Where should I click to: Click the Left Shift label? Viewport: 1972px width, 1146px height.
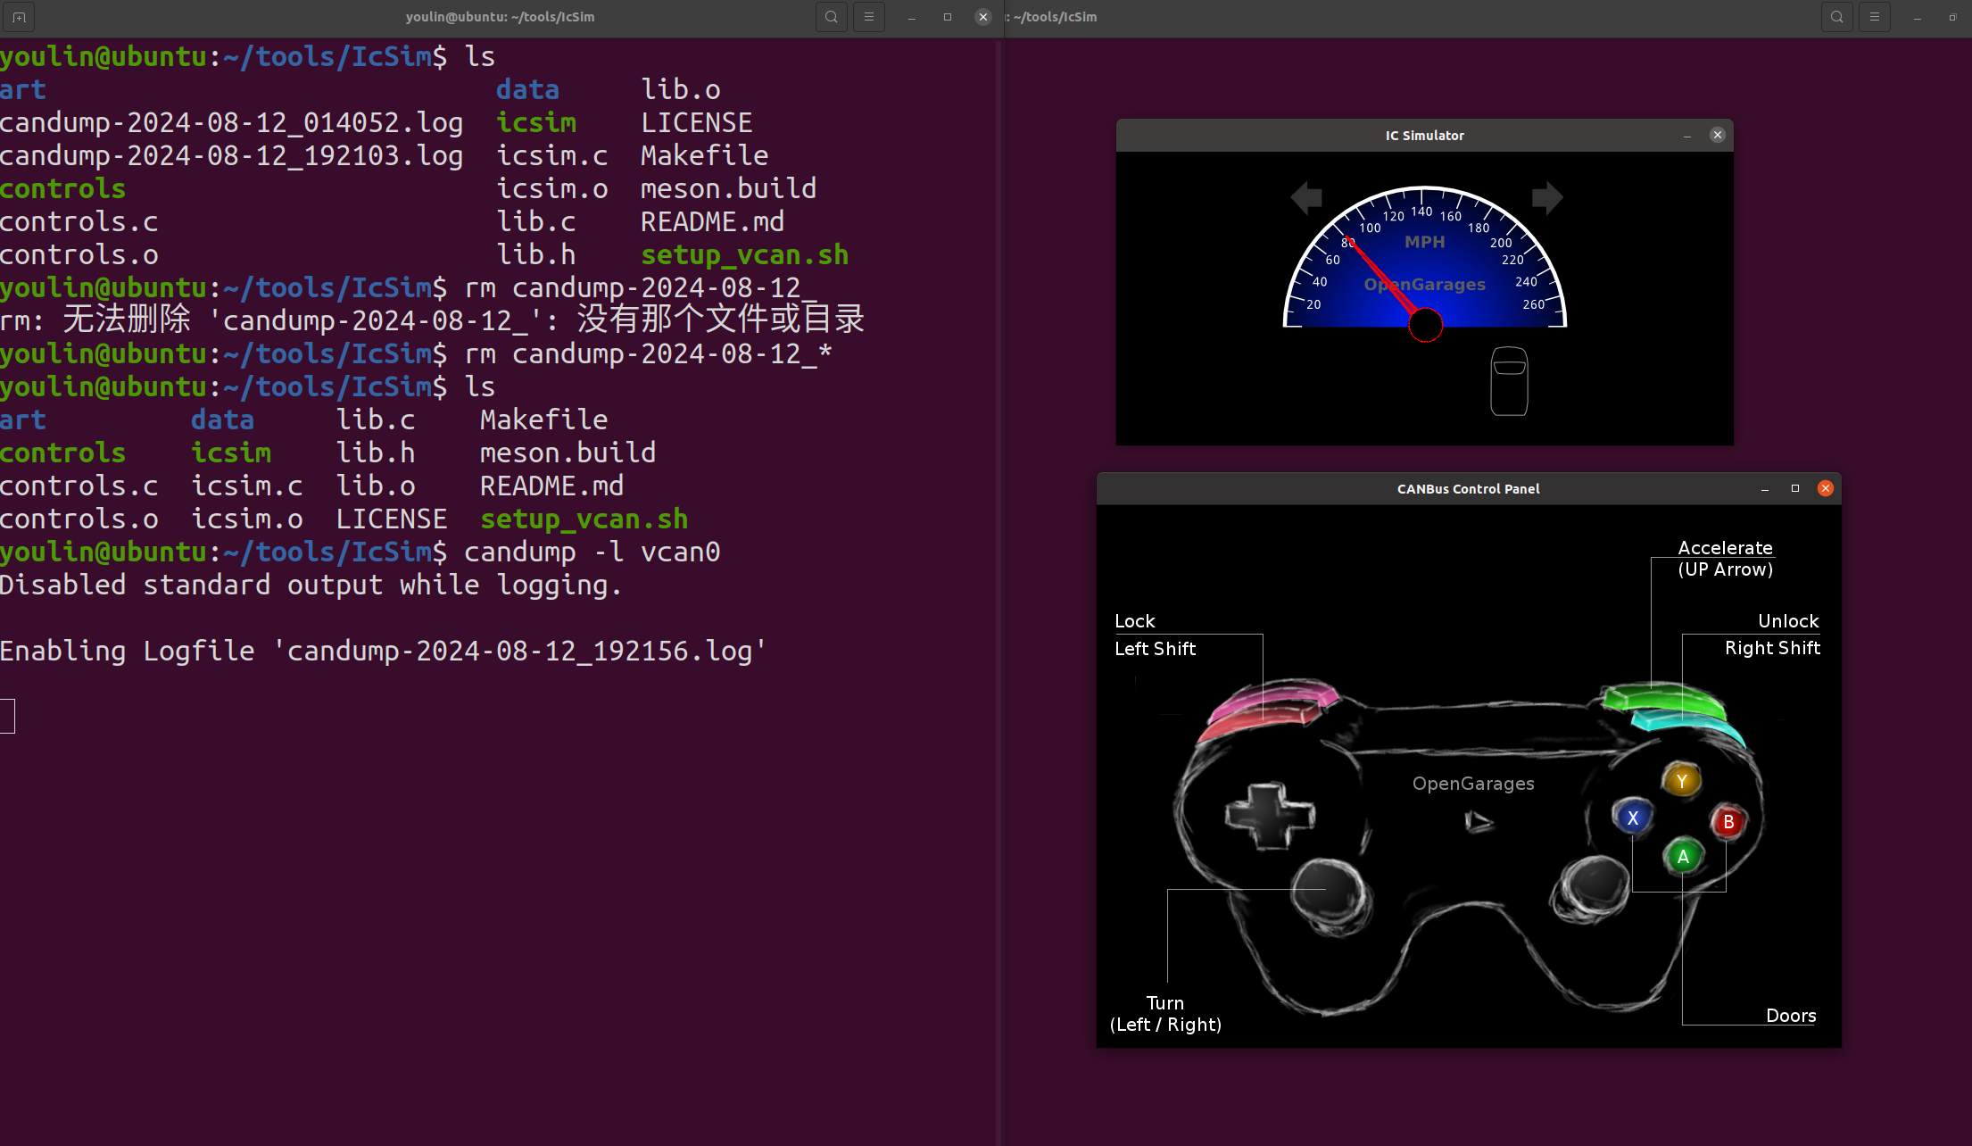[1155, 649]
